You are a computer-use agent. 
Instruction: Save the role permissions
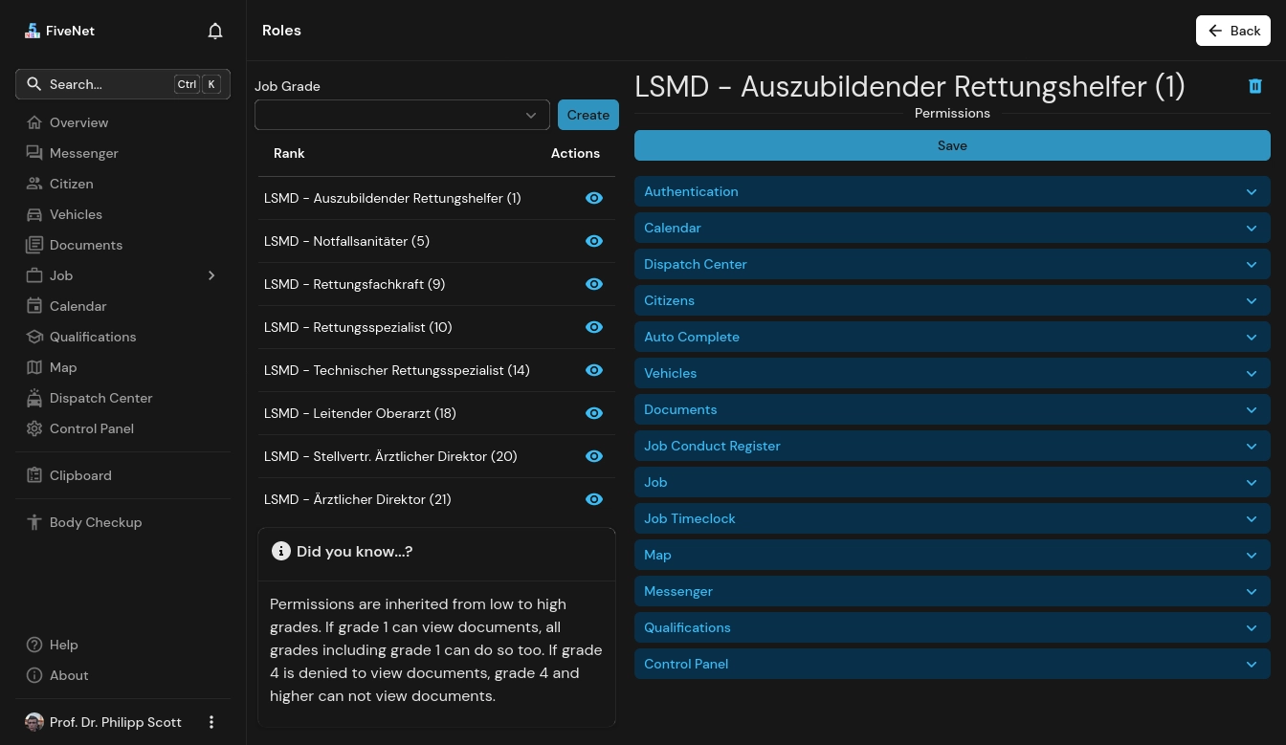tap(952, 145)
